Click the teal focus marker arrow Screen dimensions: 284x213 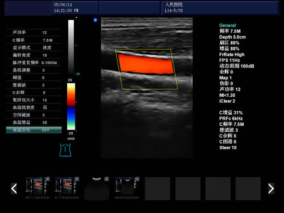[78, 74]
